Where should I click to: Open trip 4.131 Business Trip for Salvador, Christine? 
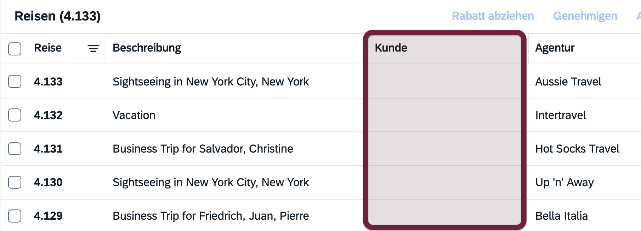203,149
